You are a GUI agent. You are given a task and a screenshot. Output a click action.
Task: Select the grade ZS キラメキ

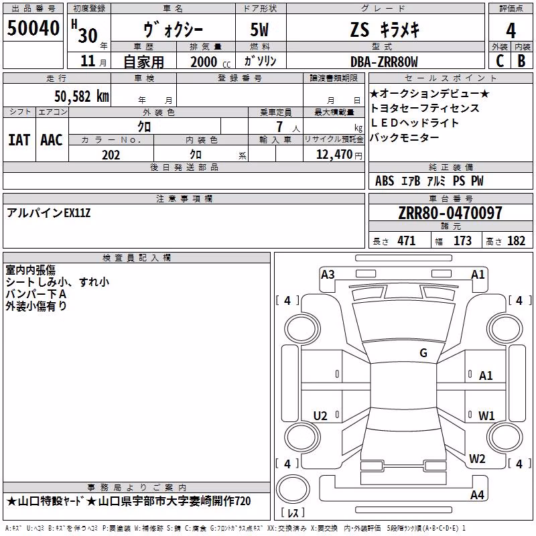[x=385, y=29]
